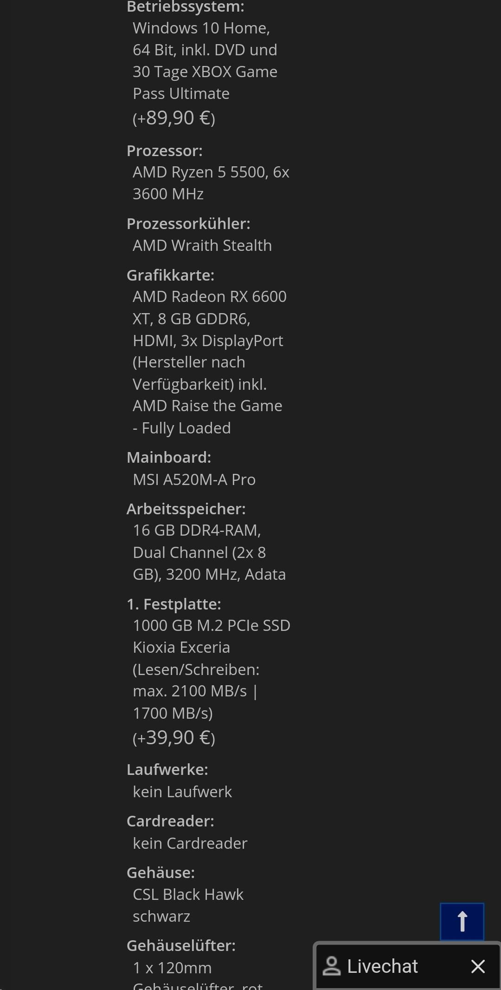Open the Windows 10 Home option
The width and height of the screenshot is (501, 990).
[x=202, y=28]
